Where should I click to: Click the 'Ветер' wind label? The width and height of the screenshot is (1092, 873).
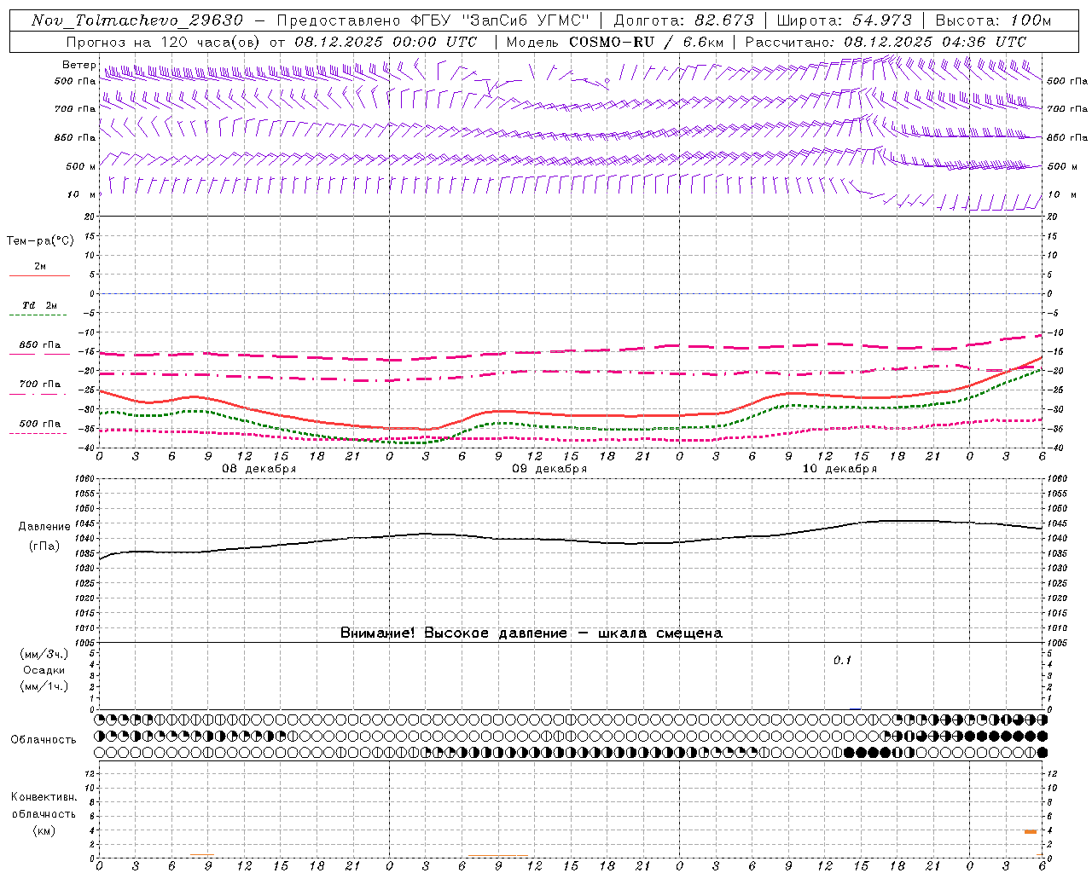pyautogui.click(x=78, y=65)
